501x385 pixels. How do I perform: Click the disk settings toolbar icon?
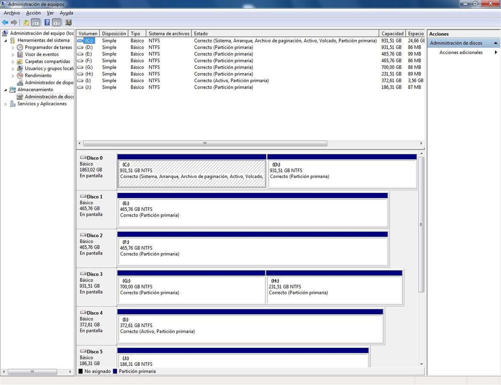coord(68,23)
